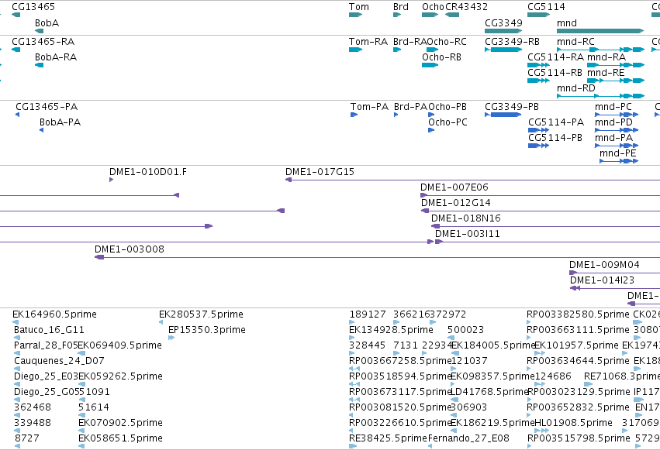
Task: Click the 306903 feature label
Action: pos(469,407)
